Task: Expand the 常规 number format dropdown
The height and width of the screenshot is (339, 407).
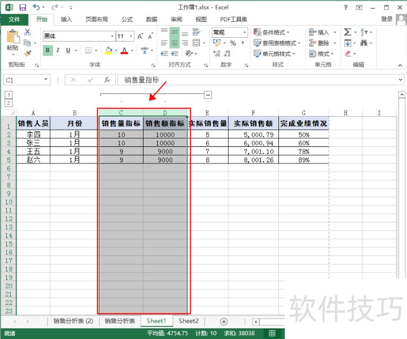Action: pos(244,32)
